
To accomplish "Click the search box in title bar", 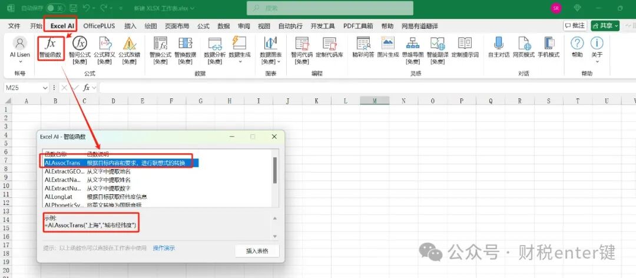I will pos(330,8).
